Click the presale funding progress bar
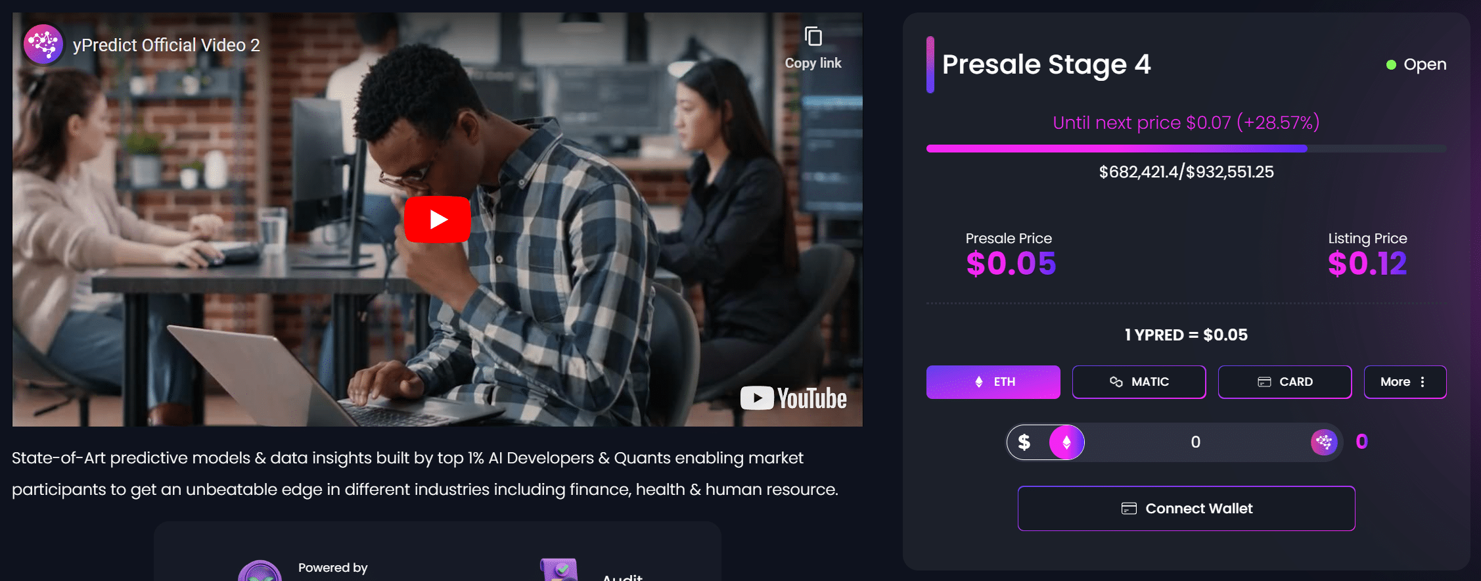1481x581 pixels. point(1186,149)
